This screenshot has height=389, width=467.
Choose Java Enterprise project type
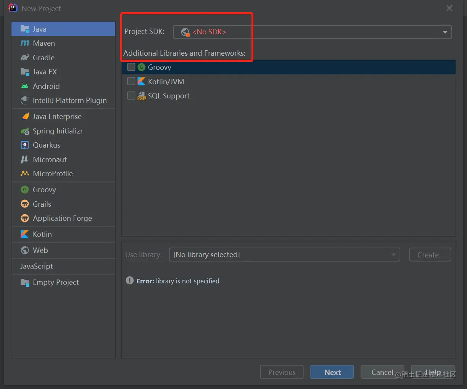[x=63, y=116]
